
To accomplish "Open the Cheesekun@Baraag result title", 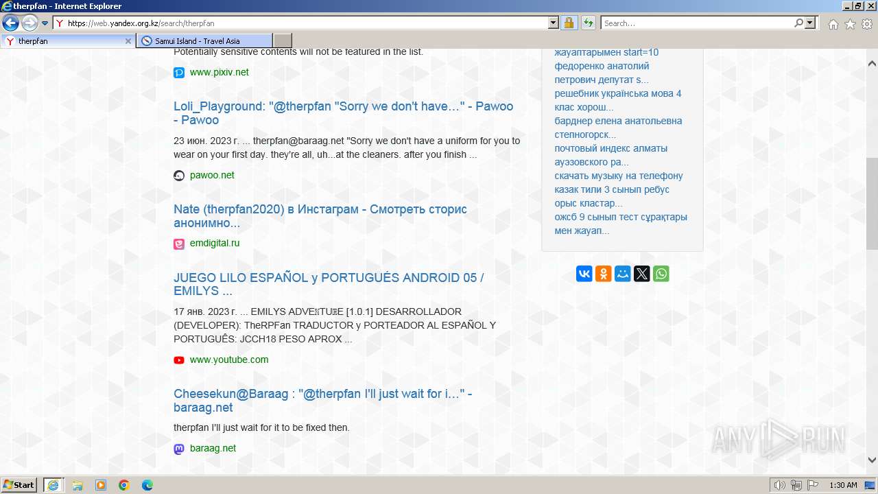I will pyautogui.click(x=322, y=401).
